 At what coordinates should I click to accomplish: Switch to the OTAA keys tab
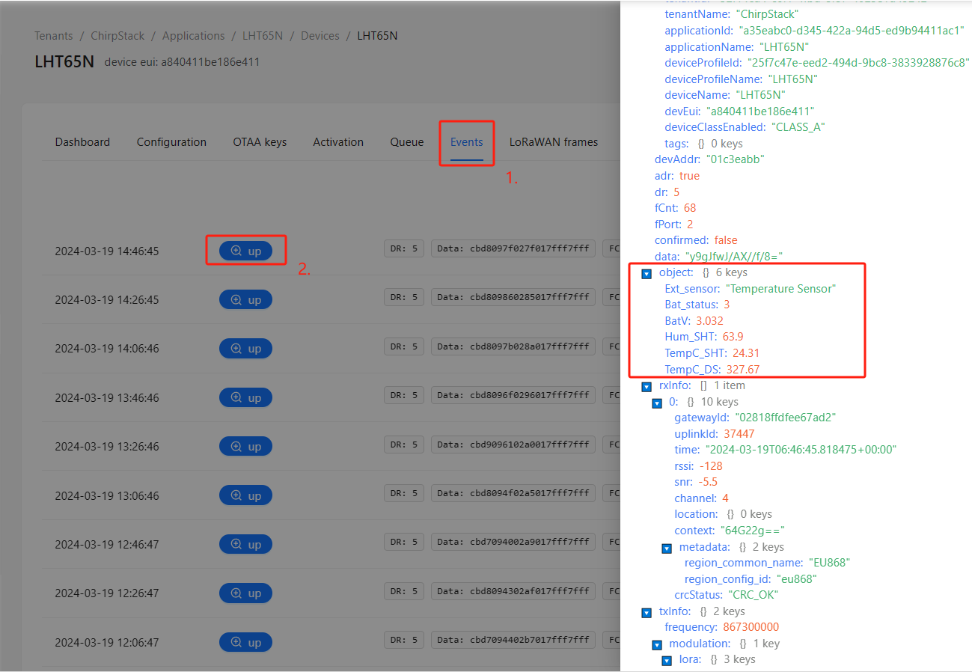(x=260, y=142)
